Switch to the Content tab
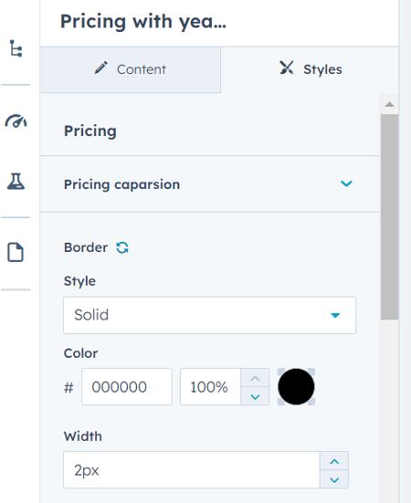This screenshot has width=411, height=503. click(131, 69)
